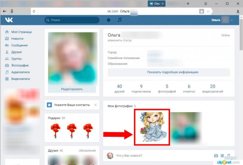Click the blurred left sidebar advertisement

[22, 121]
